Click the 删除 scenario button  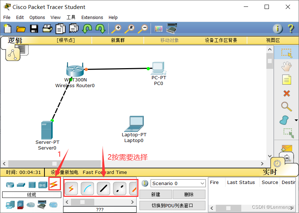click(x=189, y=194)
